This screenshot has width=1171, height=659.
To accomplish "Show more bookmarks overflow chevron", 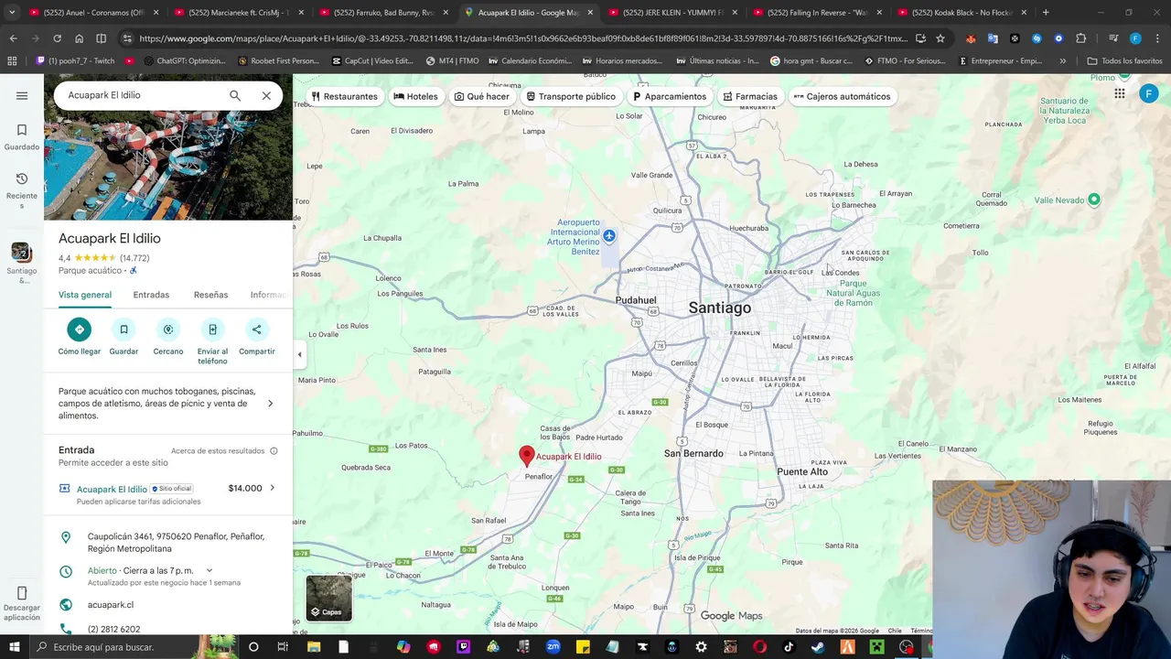I will point(1062,61).
